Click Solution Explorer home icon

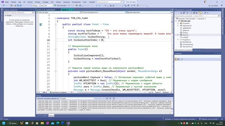click(181, 13)
